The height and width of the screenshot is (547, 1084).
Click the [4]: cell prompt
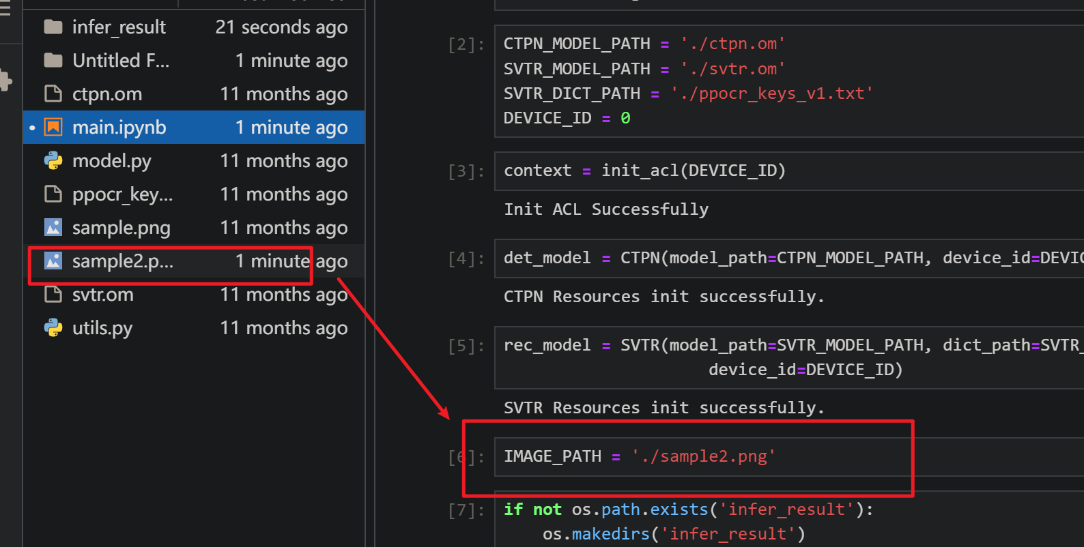click(x=466, y=258)
